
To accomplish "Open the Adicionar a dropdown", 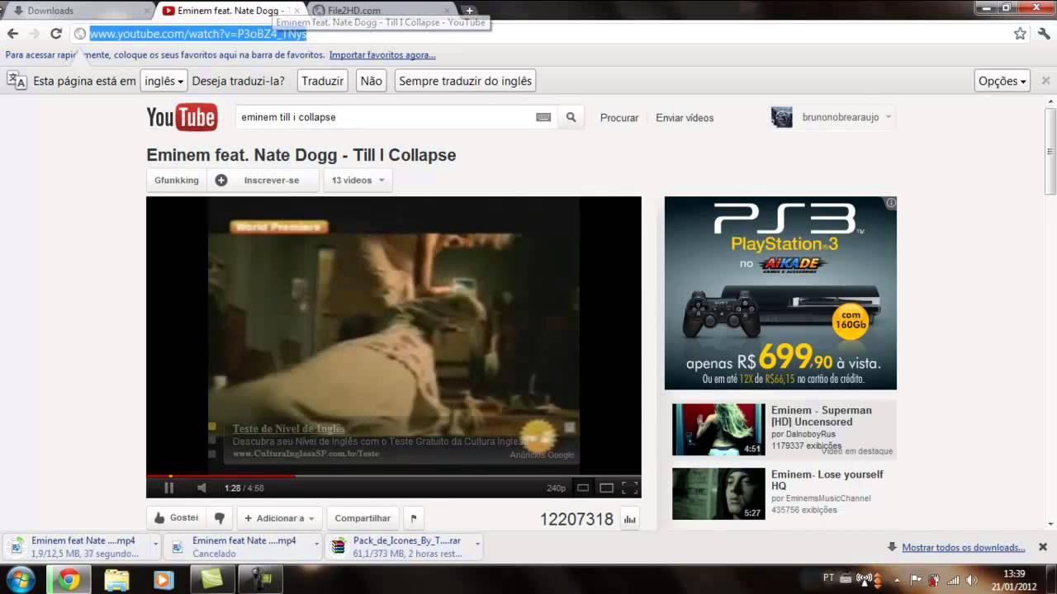I will point(279,518).
